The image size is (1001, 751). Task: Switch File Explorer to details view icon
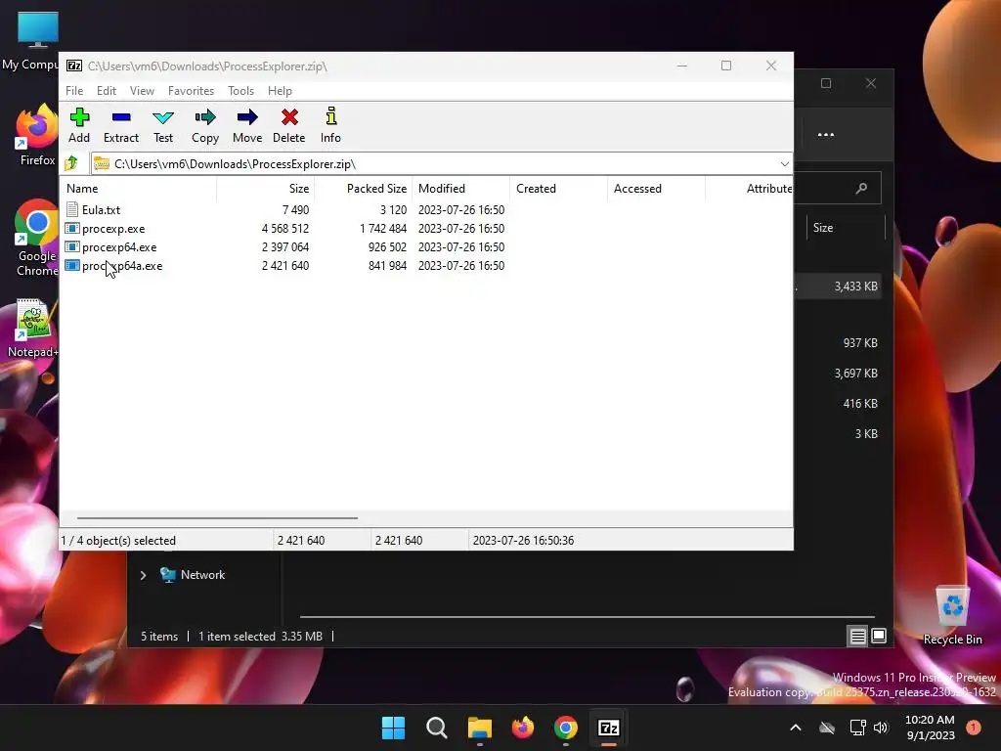click(x=857, y=636)
